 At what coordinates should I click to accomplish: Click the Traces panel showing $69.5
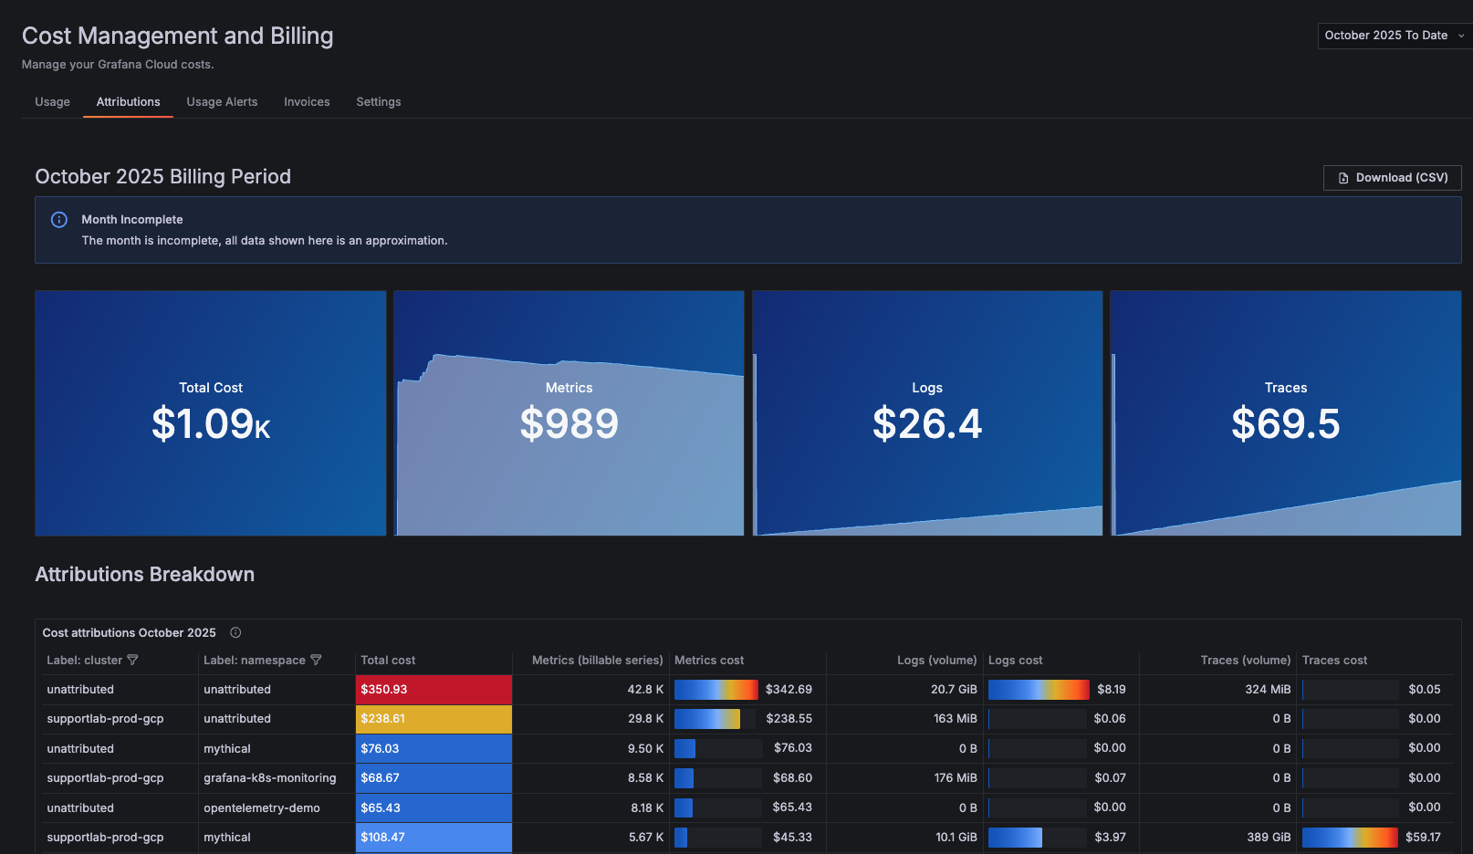[x=1285, y=412]
